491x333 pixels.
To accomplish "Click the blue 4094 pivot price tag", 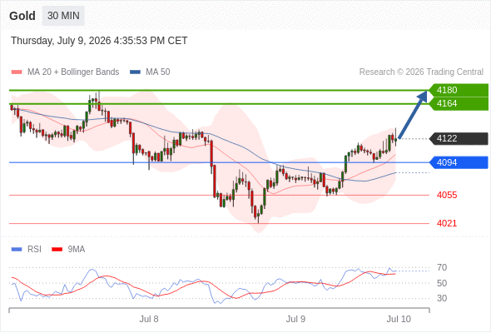I will point(459,162).
